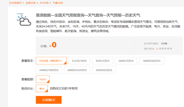Screen dimensions: 184x107
Task: Pick the 3499元/1000万次 package
Action: coord(49,70)
